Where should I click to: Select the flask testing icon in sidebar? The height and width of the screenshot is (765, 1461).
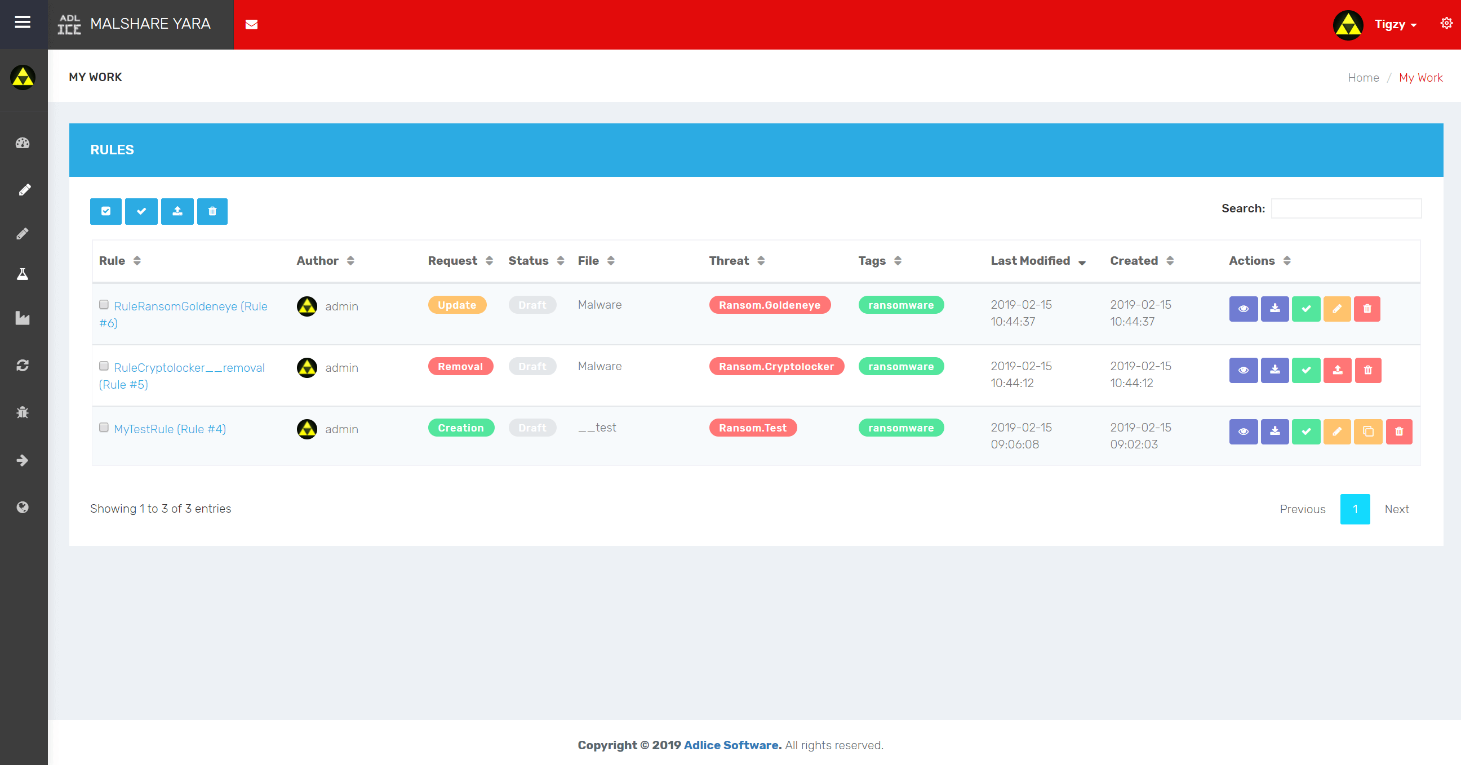tap(23, 274)
